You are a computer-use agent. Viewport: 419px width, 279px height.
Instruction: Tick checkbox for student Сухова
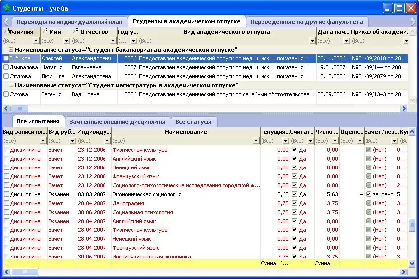pyautogui.click(x=6, y=94)
